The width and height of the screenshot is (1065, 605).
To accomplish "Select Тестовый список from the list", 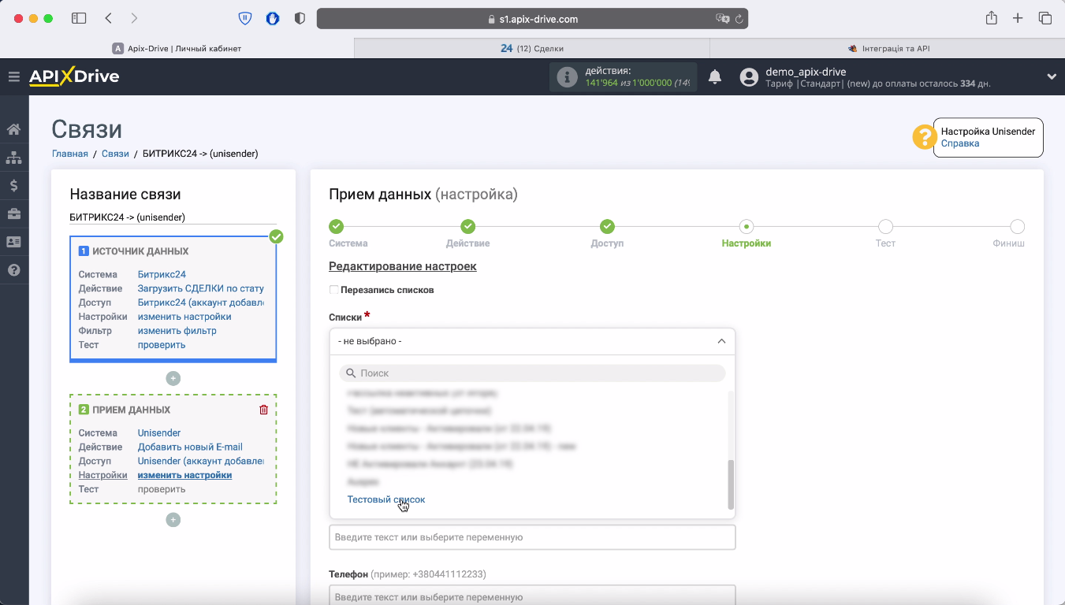I will 386,499.
